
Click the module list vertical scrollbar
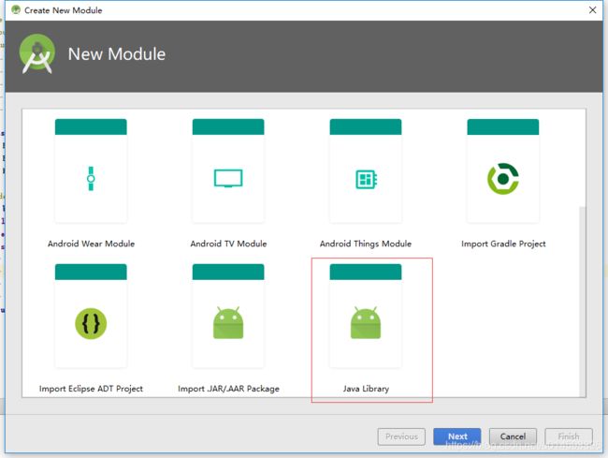click(x=582, y=301)
